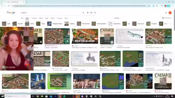Open the Suchfilter dropdown
The width and height of the screenshot is (175, 98).
click(x=117, y=18)
